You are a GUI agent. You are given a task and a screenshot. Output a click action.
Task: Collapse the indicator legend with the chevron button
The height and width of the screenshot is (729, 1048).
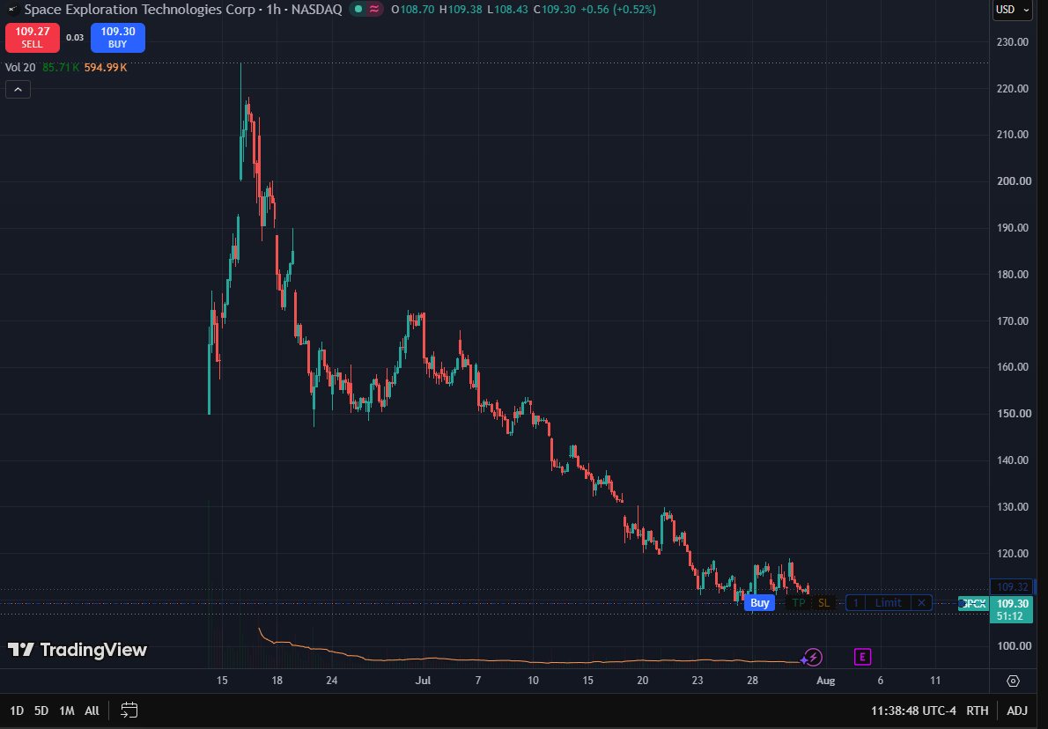click(x=18, y=90)
